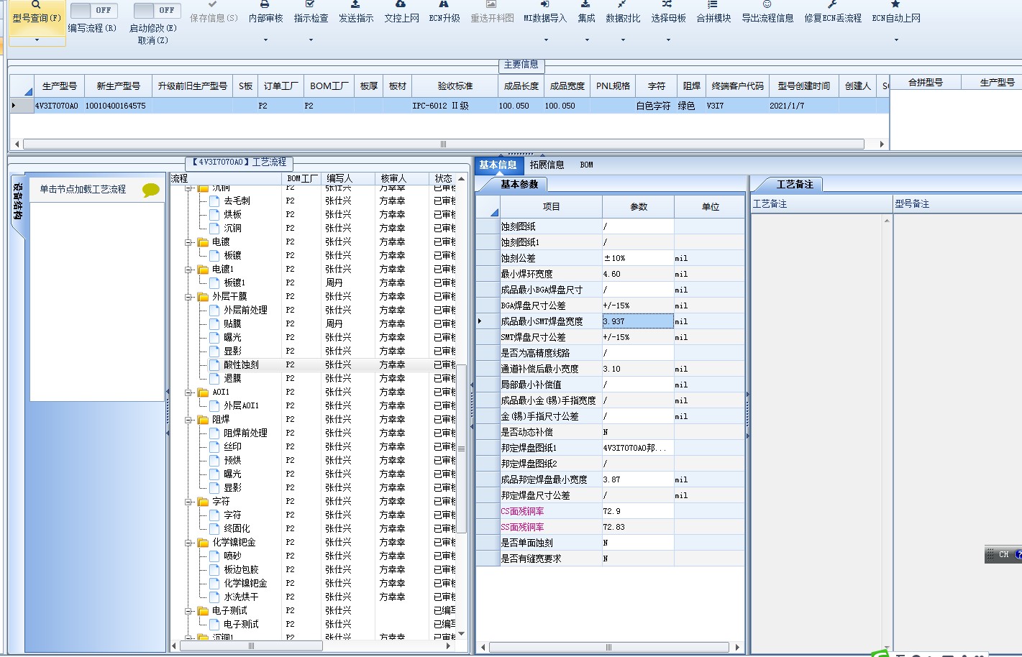Click the 发送指示 upload icon
Screen dimensions: 1022x657
[355, 4]
